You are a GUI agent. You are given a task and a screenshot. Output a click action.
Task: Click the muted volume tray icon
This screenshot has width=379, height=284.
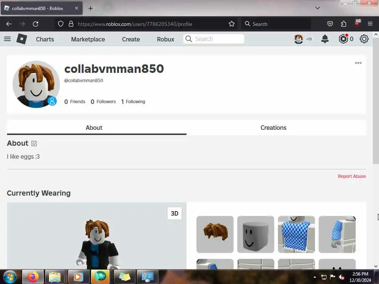coord(342,277)
